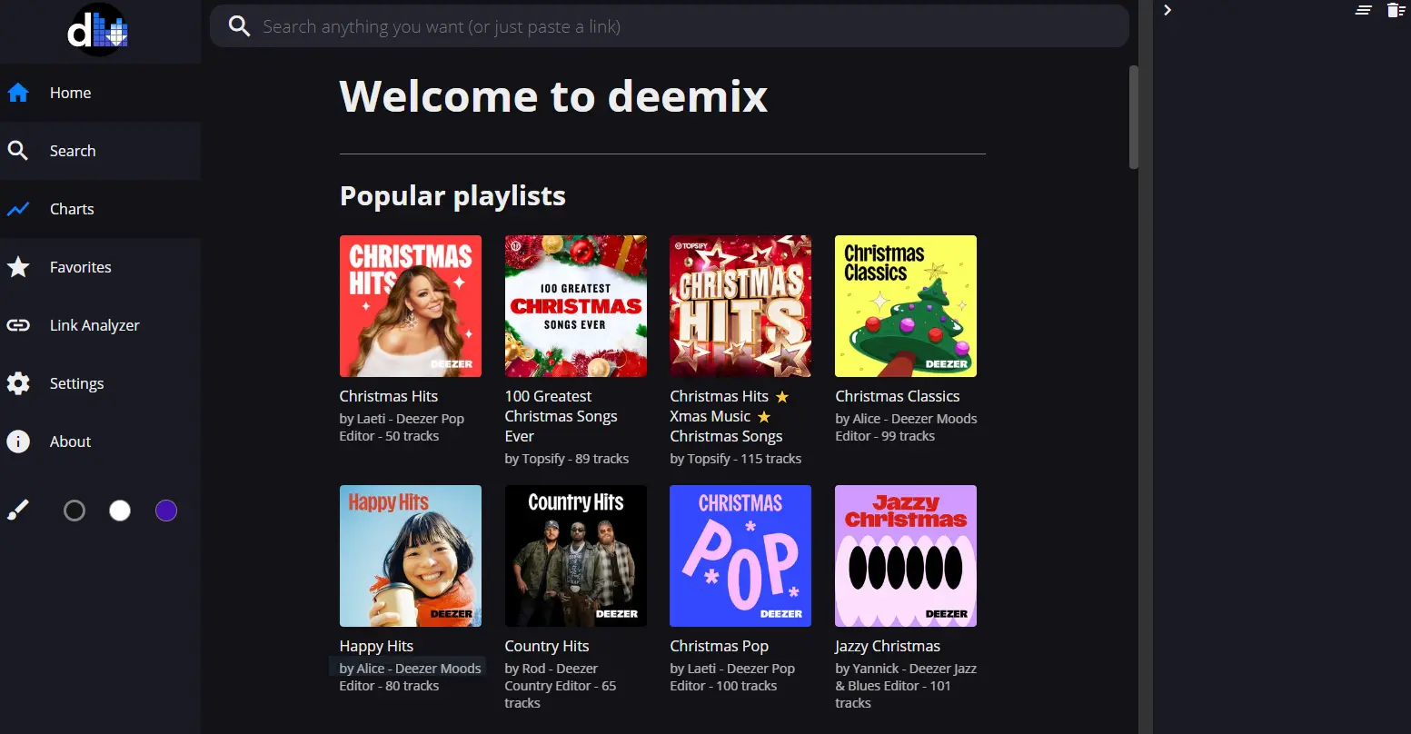Click the info icon for About
The height and width of the screenshot is (734, 1411).
18,441
